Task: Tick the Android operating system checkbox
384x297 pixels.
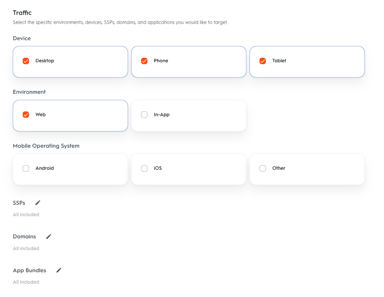Action: (26, 168)
